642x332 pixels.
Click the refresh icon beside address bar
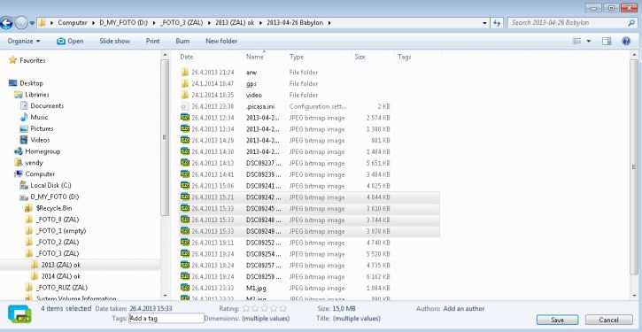pos(497,23)
